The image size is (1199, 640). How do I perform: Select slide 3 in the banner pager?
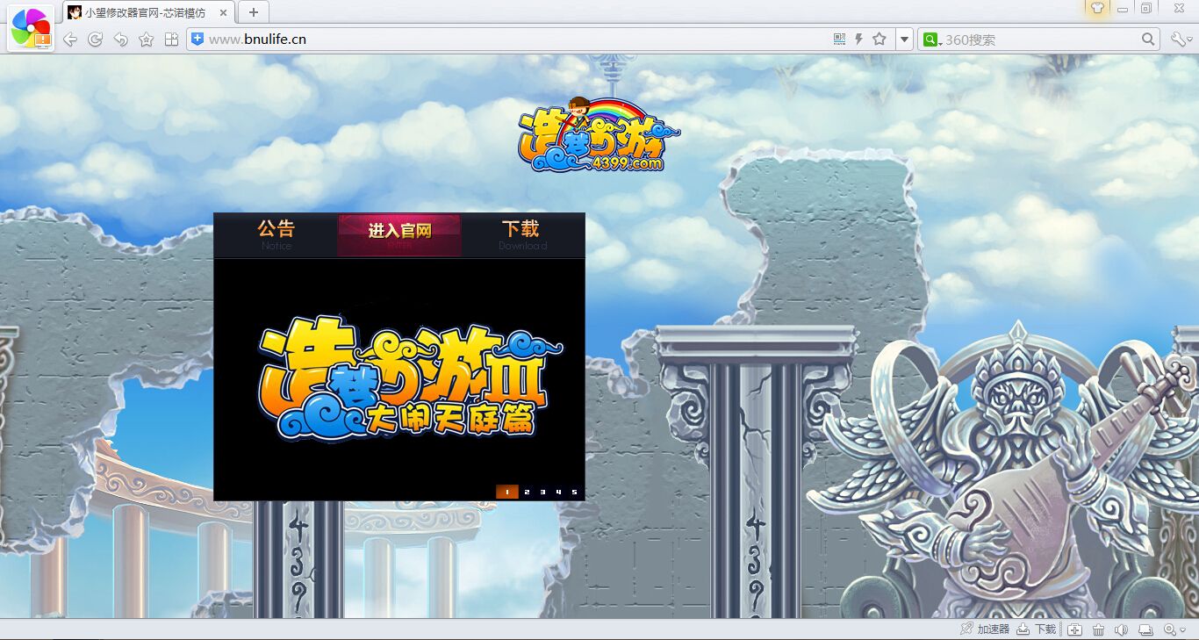tap(542, 492)
